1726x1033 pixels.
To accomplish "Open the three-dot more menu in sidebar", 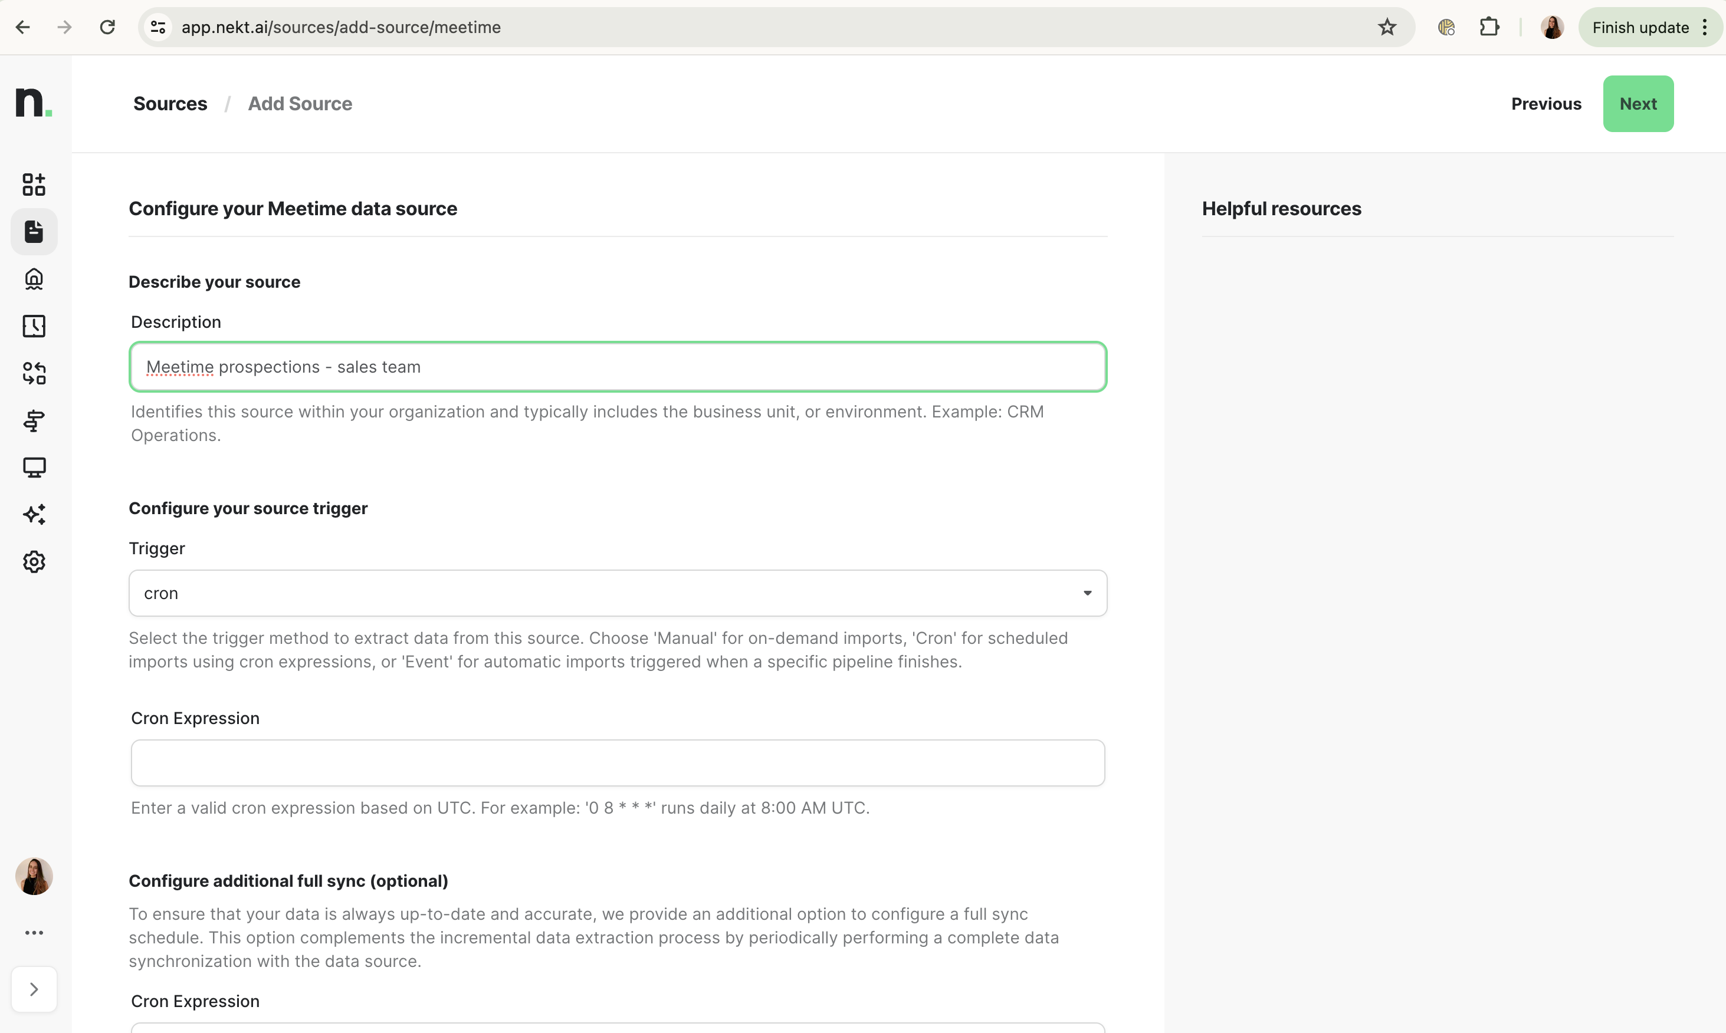I will (x=34, y=933).
